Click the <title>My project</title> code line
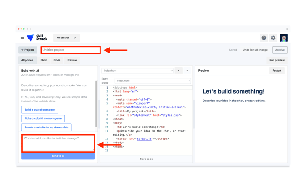Viewport: 306px width, 191px height. [x=136, y=111]
